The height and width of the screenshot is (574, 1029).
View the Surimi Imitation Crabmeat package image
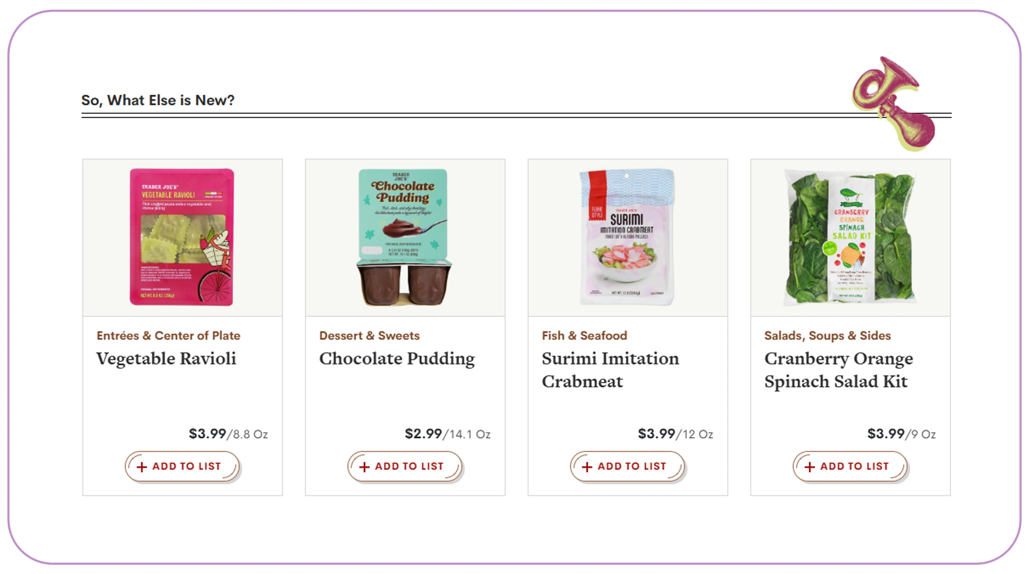click(627, 237)
